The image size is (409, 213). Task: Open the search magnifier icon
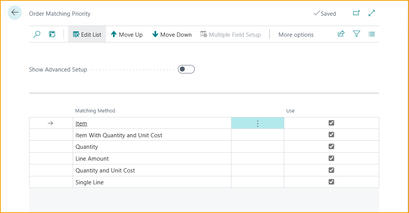[x=37, y=34]
